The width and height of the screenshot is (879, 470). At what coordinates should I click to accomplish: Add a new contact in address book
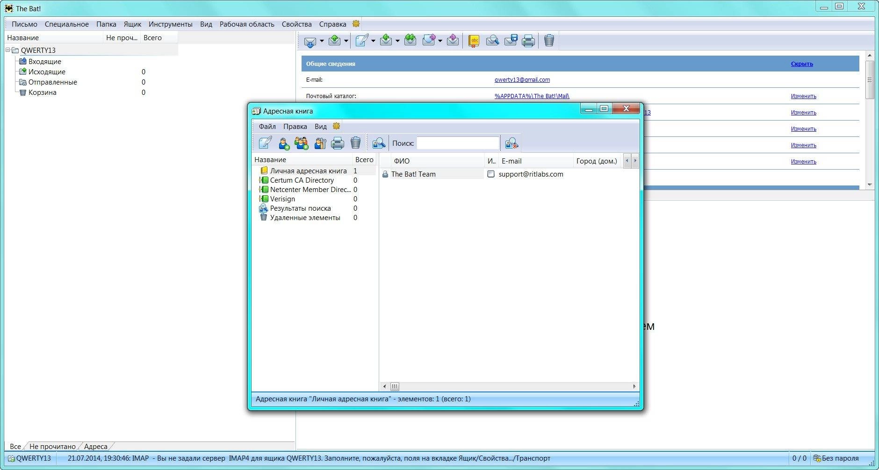(284, 143)
